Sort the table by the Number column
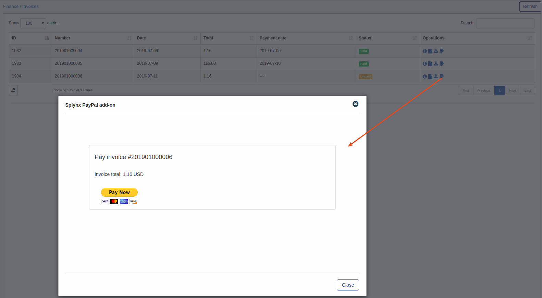The image size is (542, 298). click(x=93, y=38)
